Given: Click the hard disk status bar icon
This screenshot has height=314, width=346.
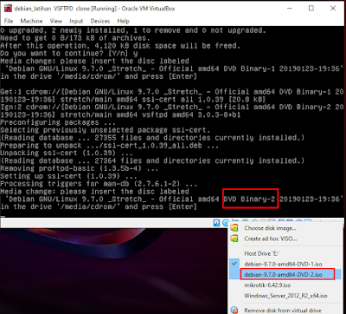Looking at the screenshot, I should 216,223.
